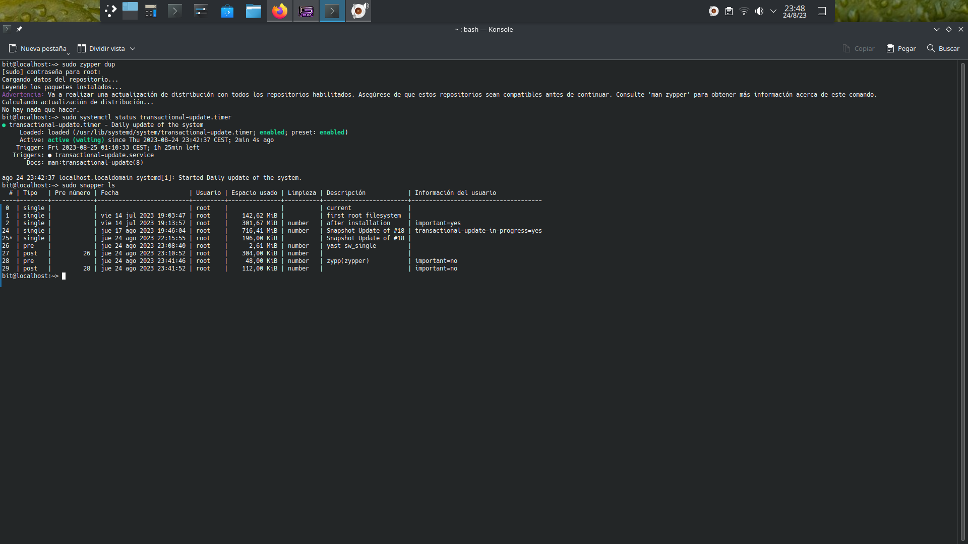Click the terminal vertical scrollbar
This screenshot has width=968, height=544.
[x=962, y=302]
